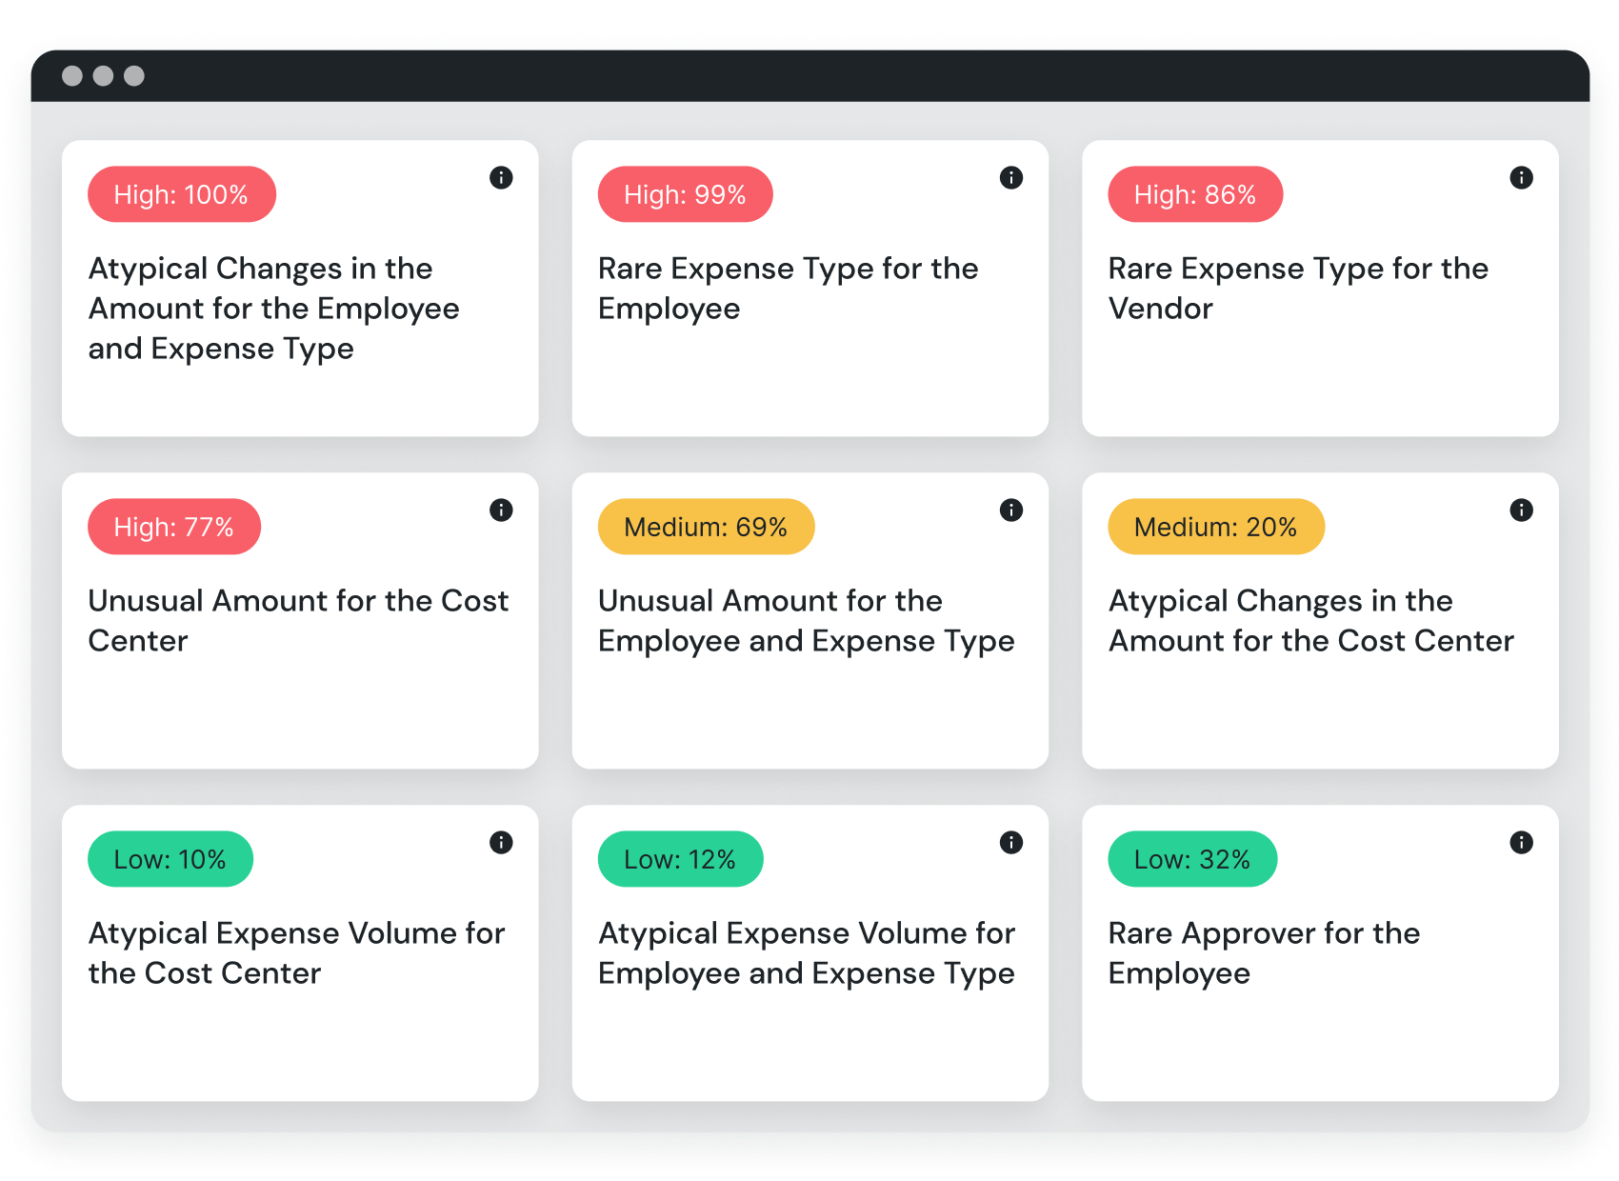Viewport: 1619px width, 1181px height.
Task: Show info for High: 77% card
Action: pos(501,510)
